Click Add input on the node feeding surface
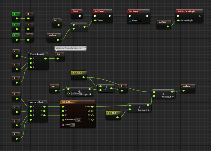Viewport: 211px width, 151px height. pyautogui.click(x=168, y=97)
